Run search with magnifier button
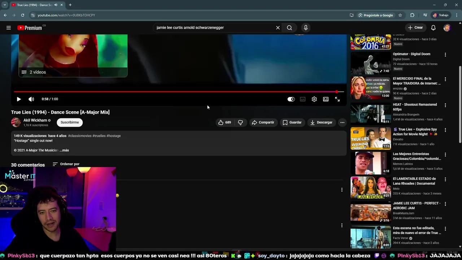Image resolution: width=462 pixels, height=260 pixels. (x=289, y=27)
